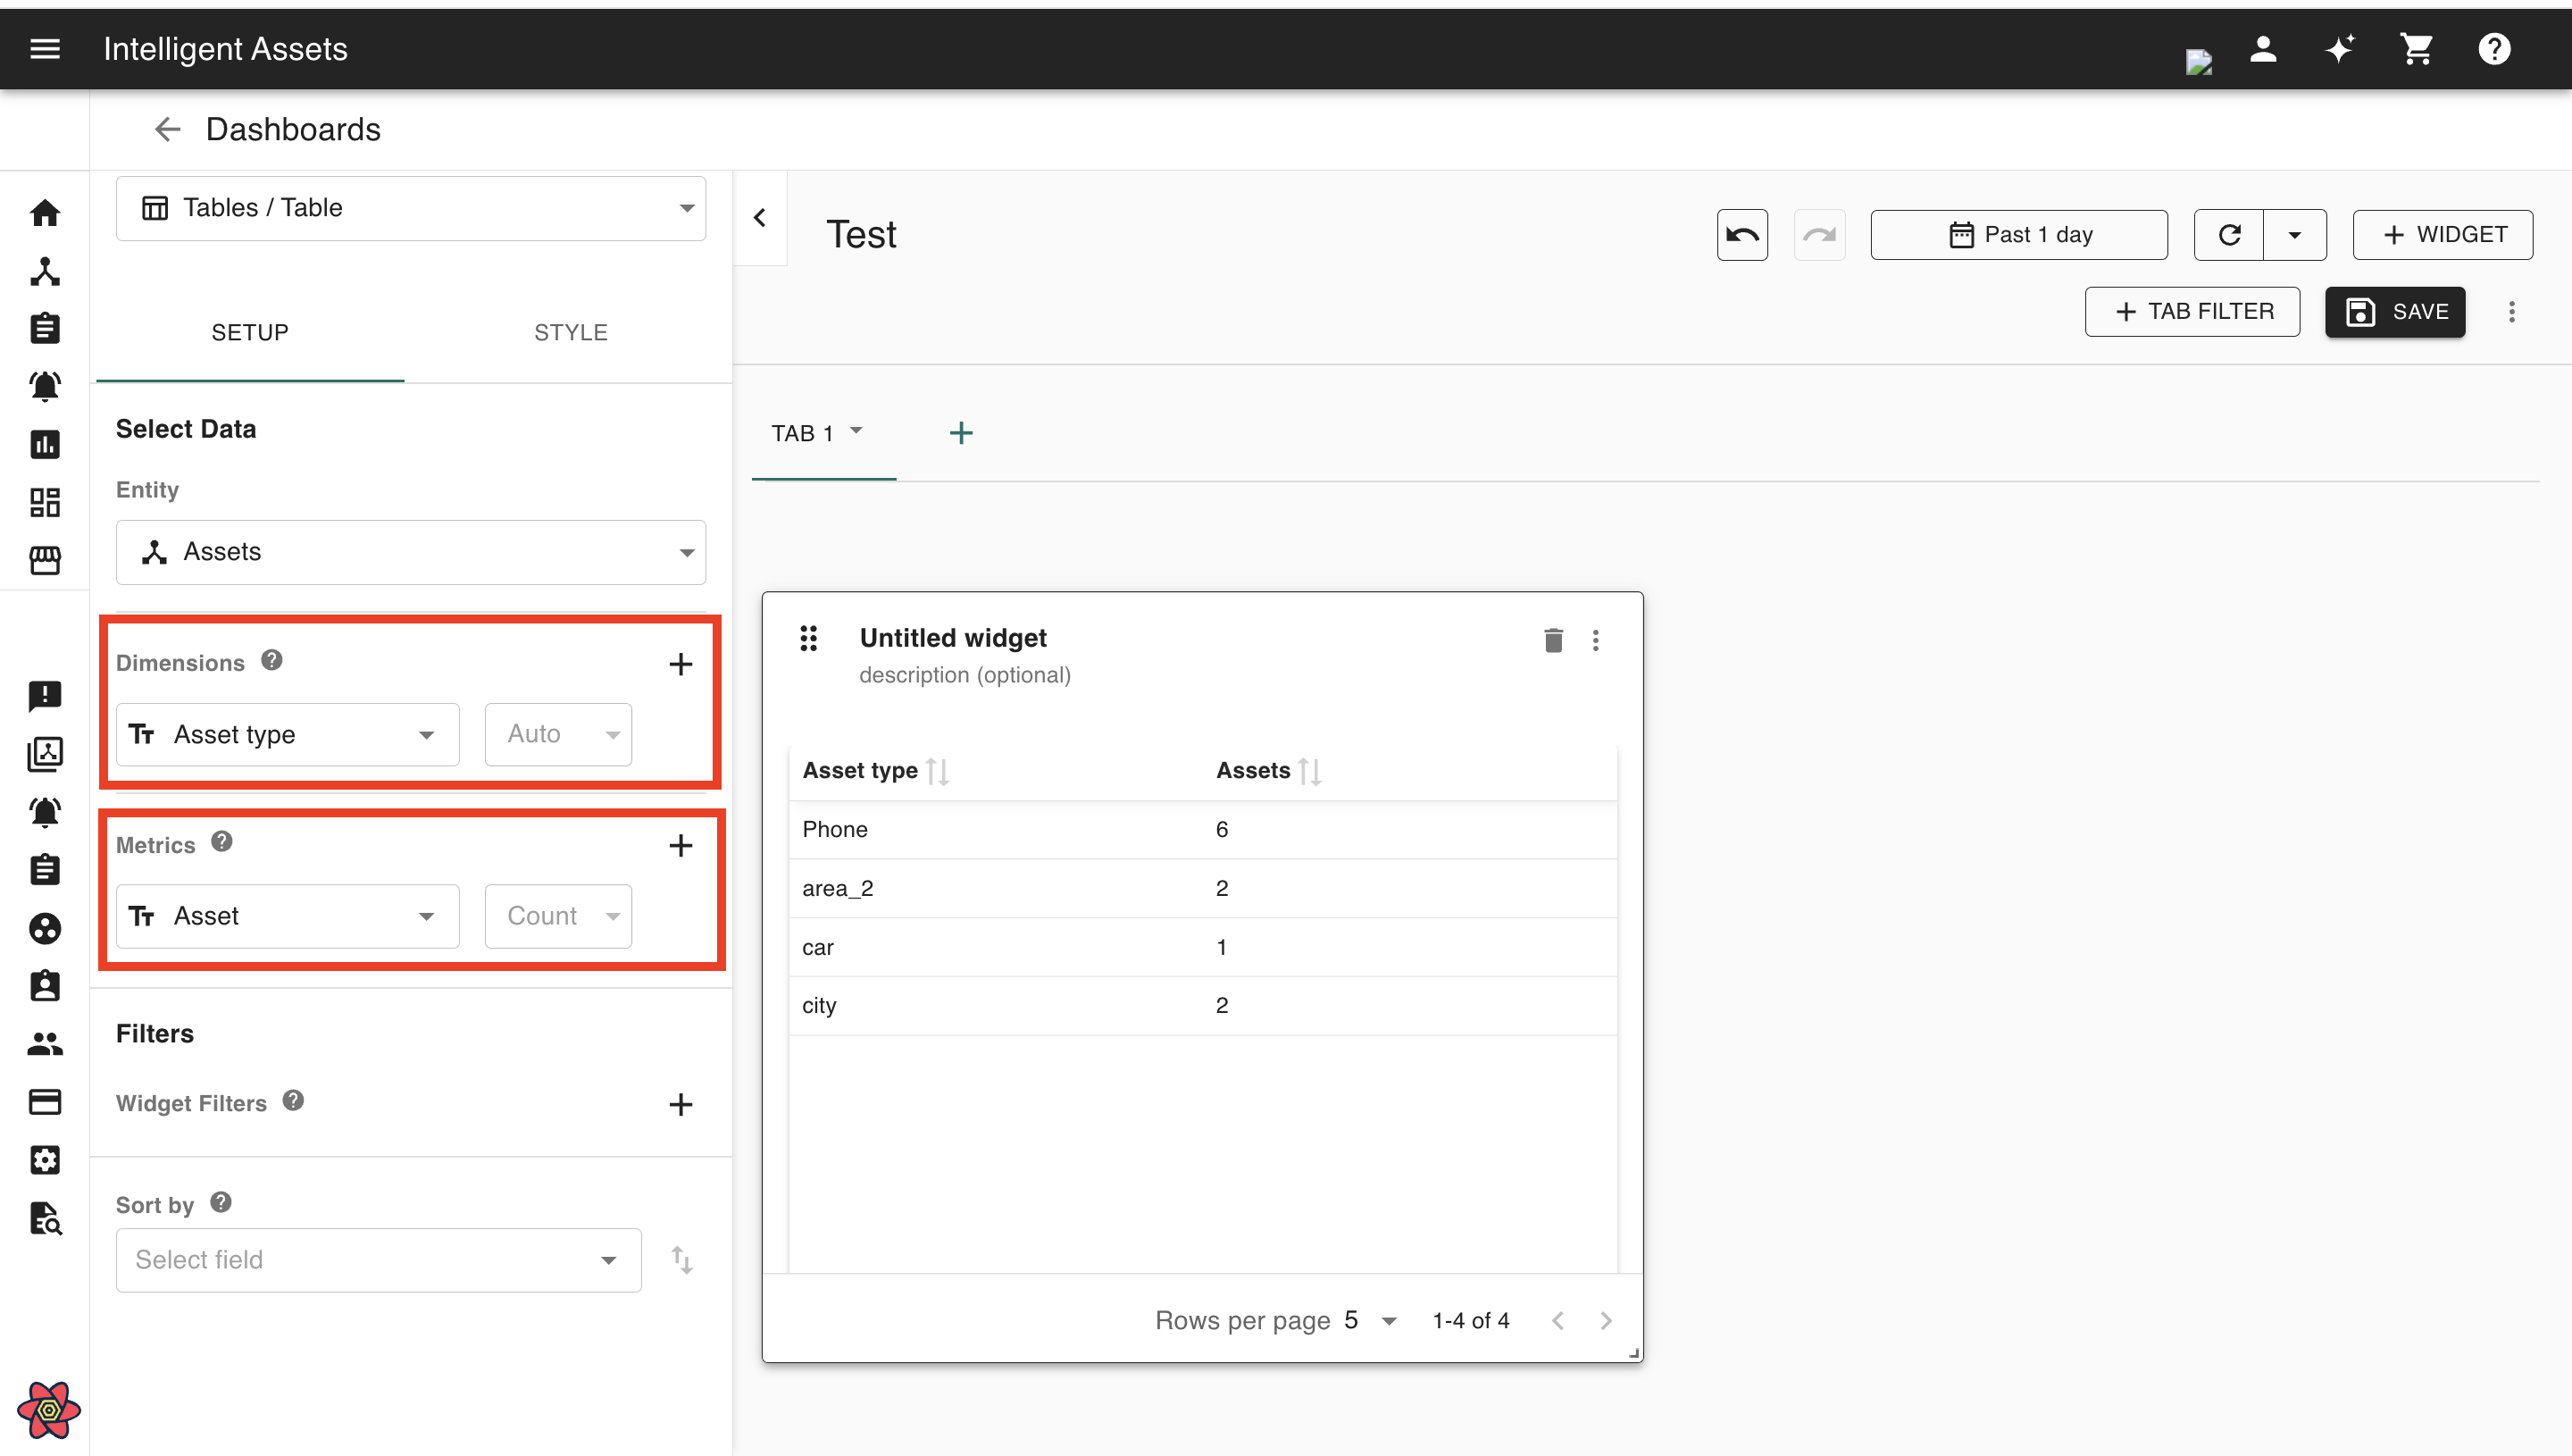Open the shopping cart icon
This screenshot has height=1456, width=2572.
click(2416, 49)
